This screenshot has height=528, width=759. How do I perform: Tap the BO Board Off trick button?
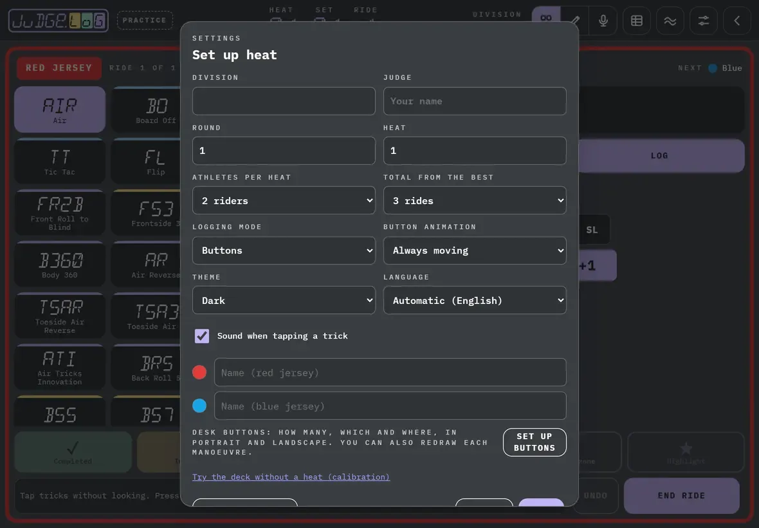[146, 109]
